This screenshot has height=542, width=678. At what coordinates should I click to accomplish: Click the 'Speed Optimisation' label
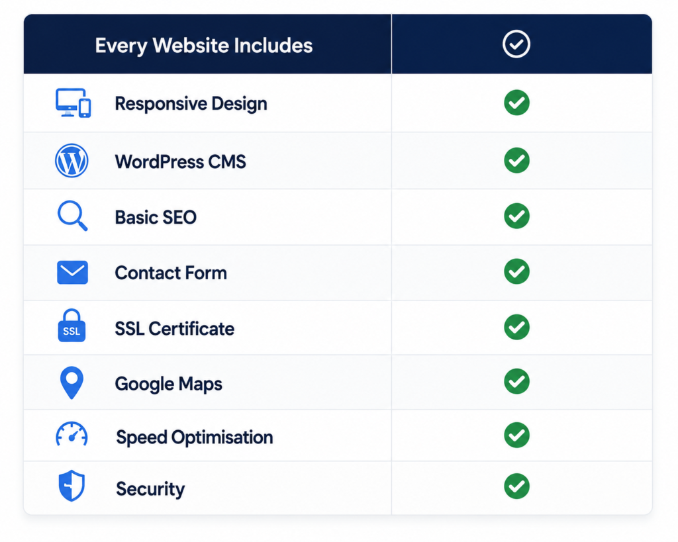coord(195,438)
